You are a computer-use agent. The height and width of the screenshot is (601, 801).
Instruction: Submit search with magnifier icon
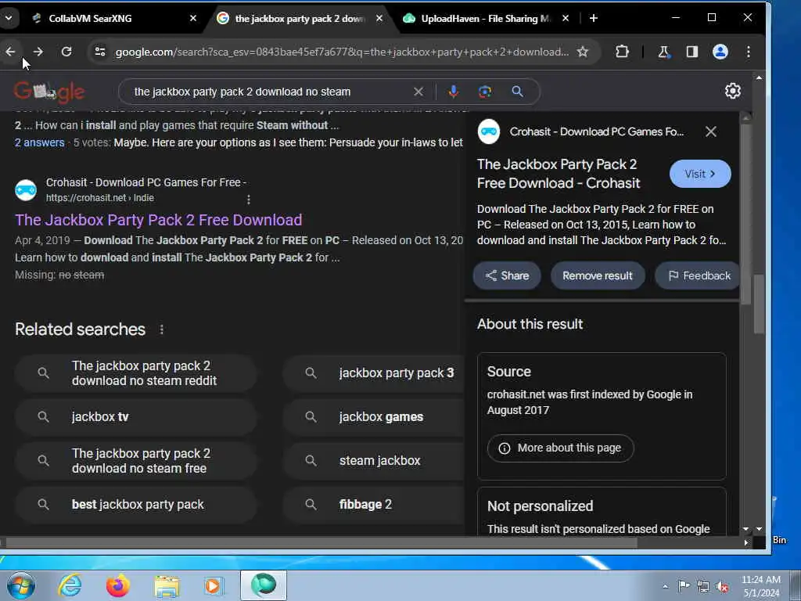[x=518, y=92]
